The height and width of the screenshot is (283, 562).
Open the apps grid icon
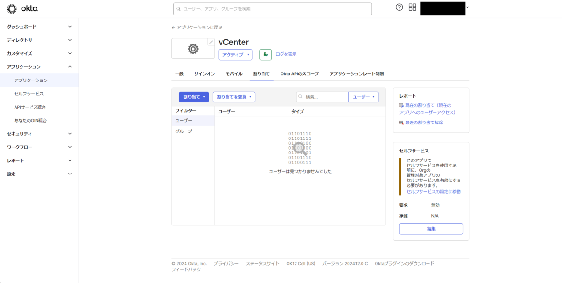tap(413, 7)
